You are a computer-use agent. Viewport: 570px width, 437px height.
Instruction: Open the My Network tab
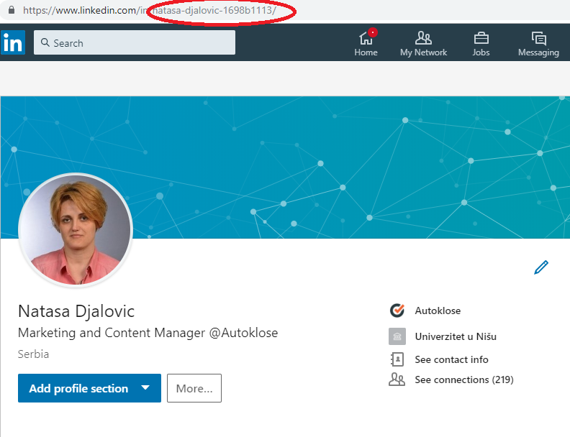tap(423, 43)
